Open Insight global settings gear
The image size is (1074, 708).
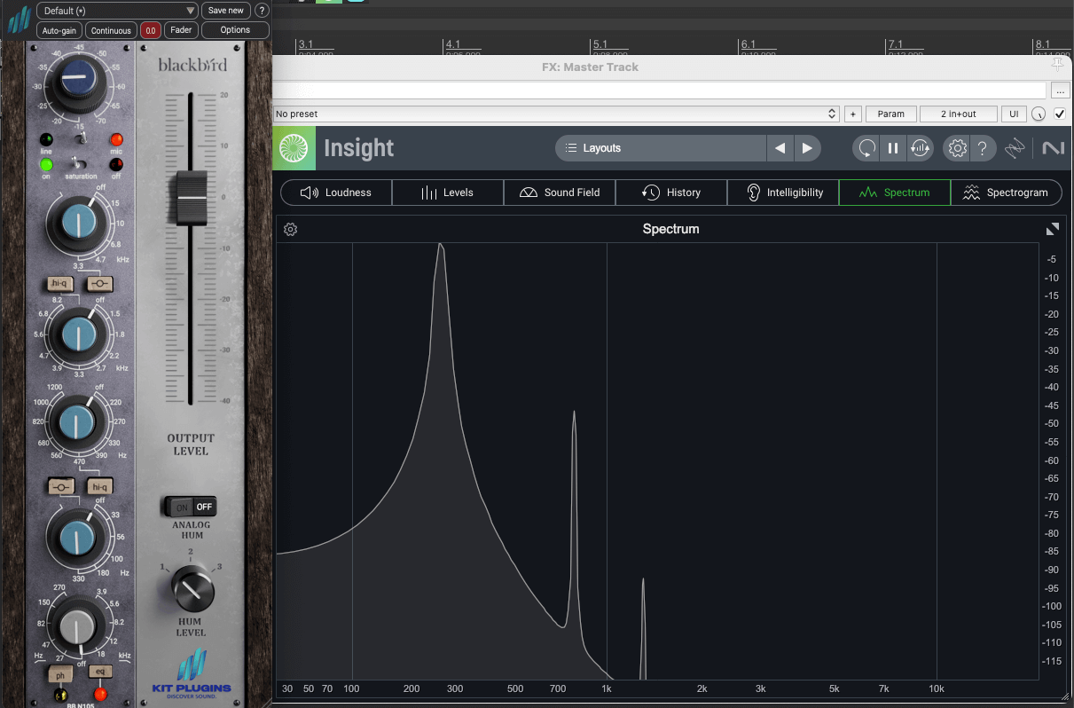click(x=957, y=148)
